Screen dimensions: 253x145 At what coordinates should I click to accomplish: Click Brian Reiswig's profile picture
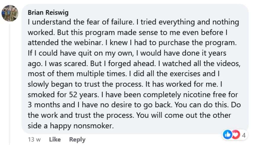tap(10, 13)
